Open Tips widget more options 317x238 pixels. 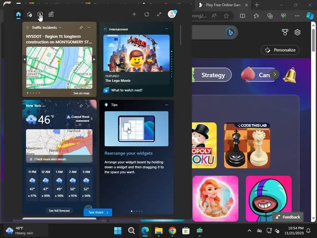point(167,105)
